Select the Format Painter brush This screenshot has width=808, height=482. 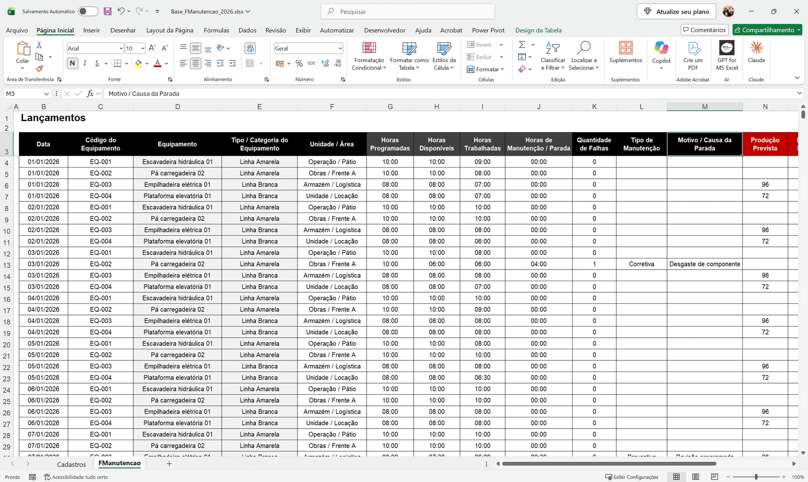point(39,69)
